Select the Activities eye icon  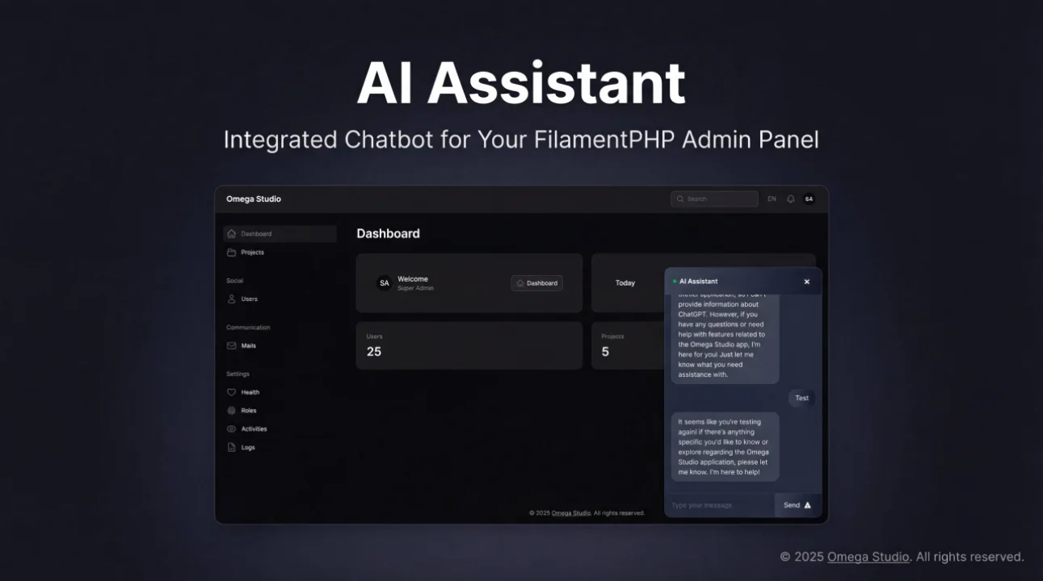coord(231,428)
